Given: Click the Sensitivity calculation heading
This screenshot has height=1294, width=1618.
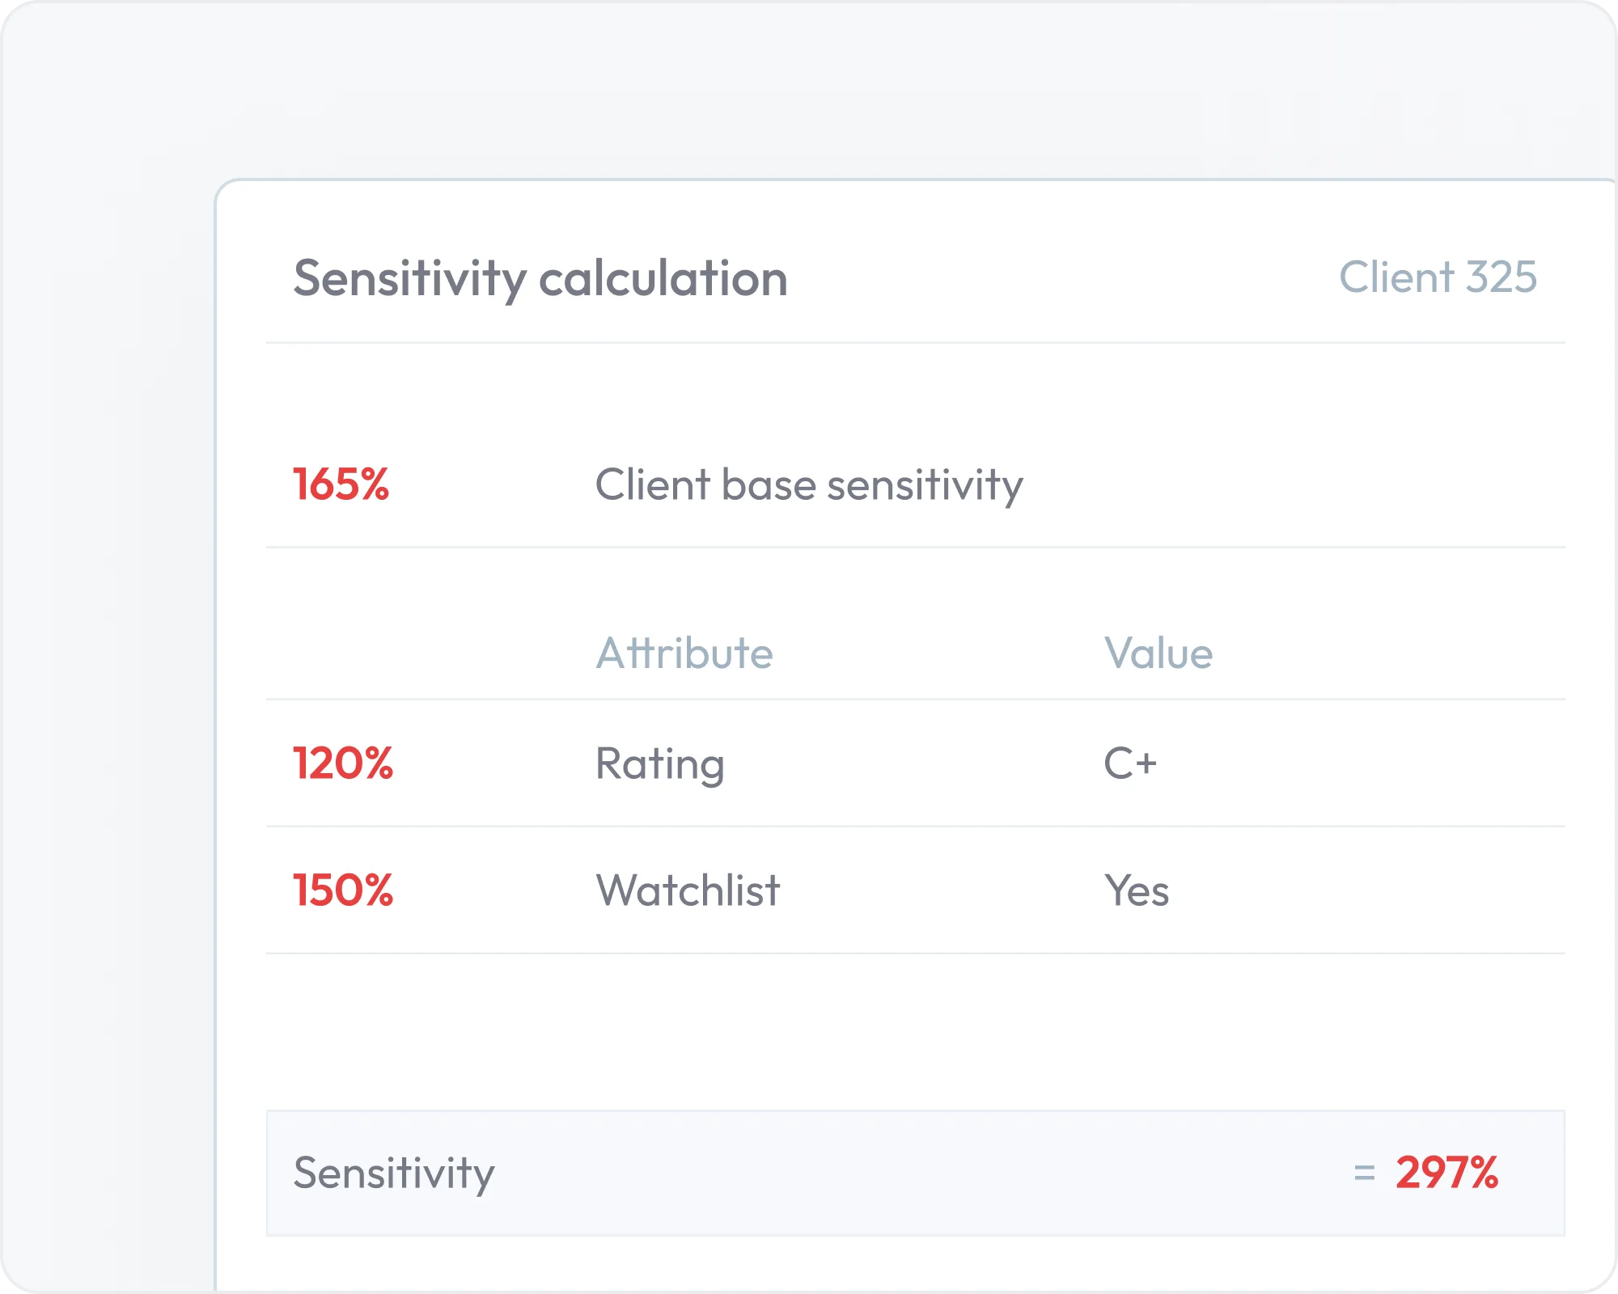Looking at the screenshot, I should 540,279.
